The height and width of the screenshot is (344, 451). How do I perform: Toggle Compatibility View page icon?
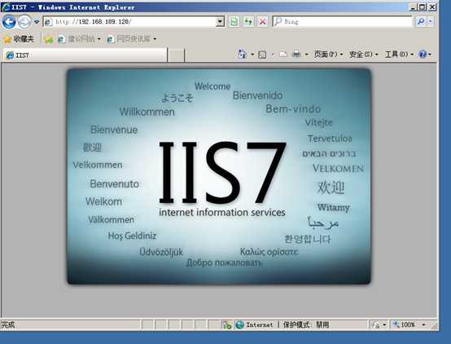tap(234, 22)
